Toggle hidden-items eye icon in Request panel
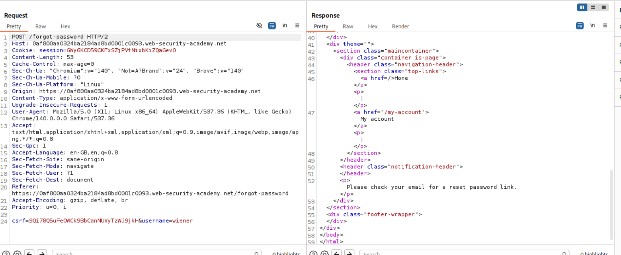The width and height of the screenshot is (621, 255). coord(259,26)
